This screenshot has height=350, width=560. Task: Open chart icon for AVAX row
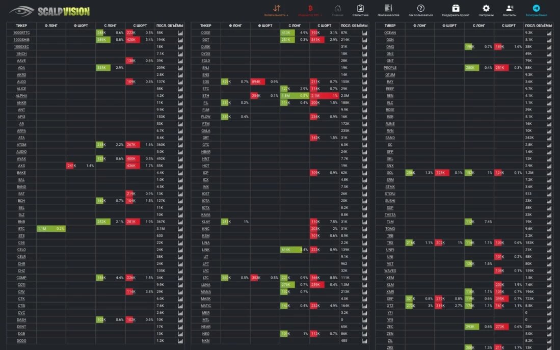[x=180, y=159]
